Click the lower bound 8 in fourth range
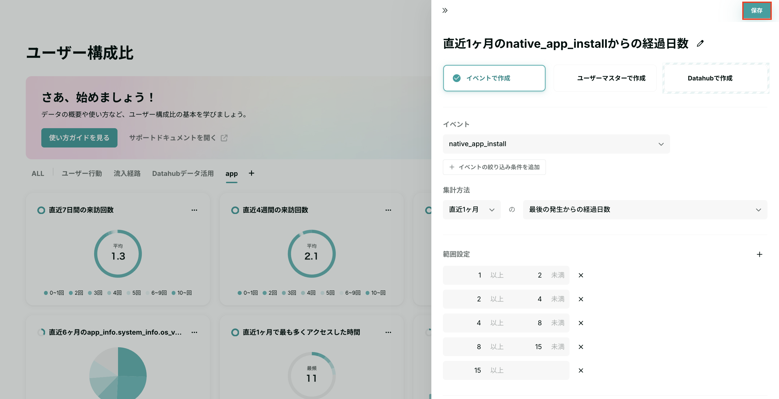 pyautogui.click(x=479, y=347)
